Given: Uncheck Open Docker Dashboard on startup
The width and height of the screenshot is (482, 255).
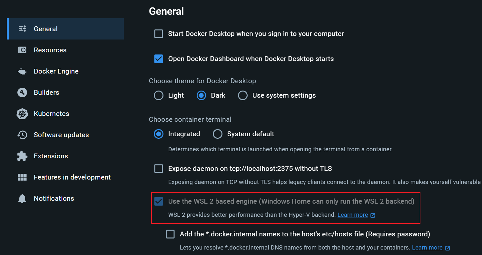Looking at the screenshot, I should [x=159, y=59].
